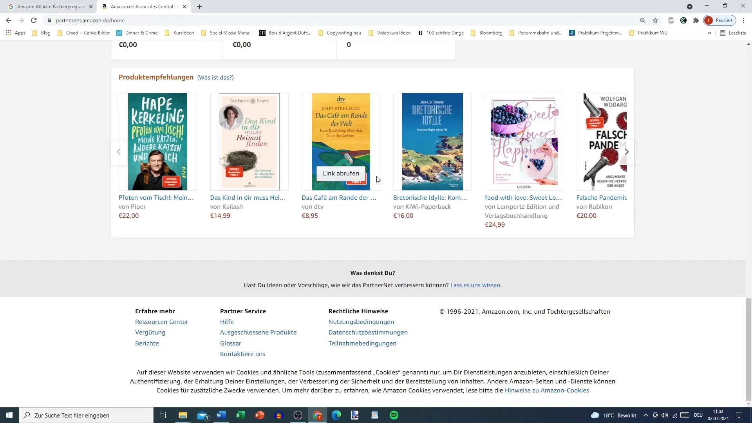Open the Dinner & Crime bookmark

[137, 33]
